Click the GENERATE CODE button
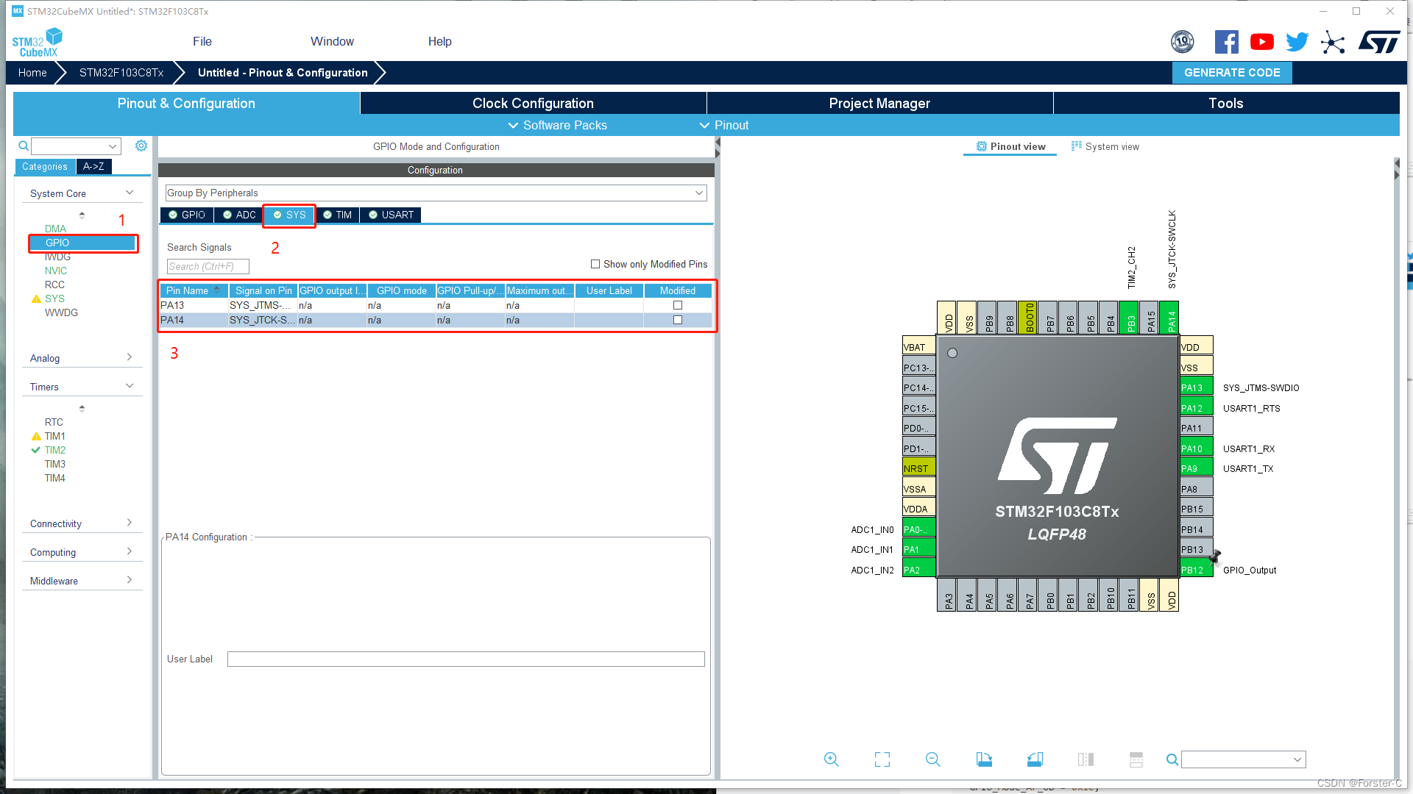Image resolution: width=1413 pixels, height=794 pixels. click(1232, 72)
